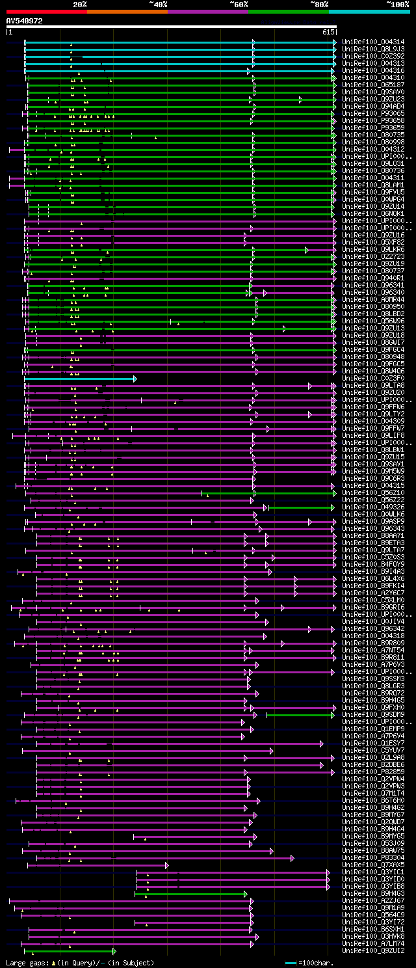Open hit UniRef100_A2Y6C7
Screen dimensions: 416x968
(x=373, y=593)
